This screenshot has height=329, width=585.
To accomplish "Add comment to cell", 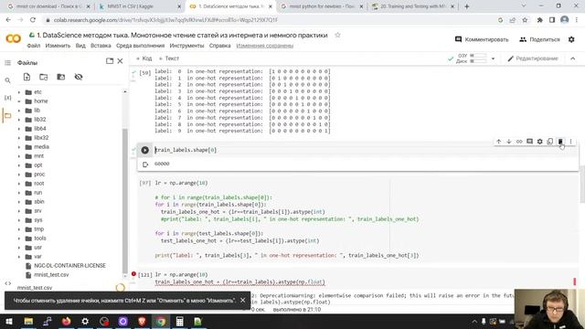I will pos(529,142).
